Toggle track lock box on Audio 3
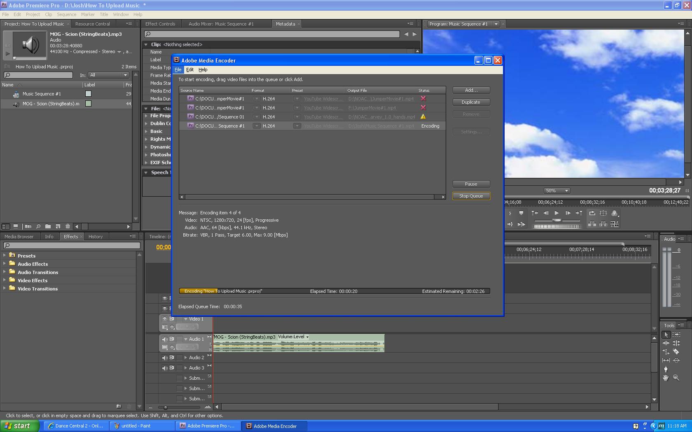 [x=180, y=368]
